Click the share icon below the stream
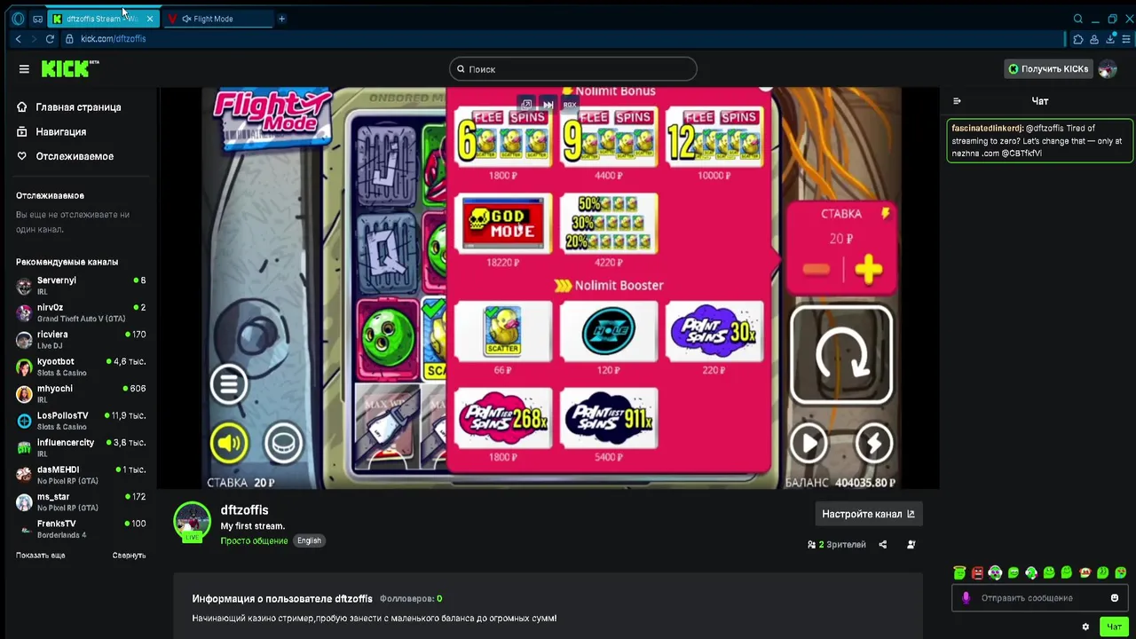The height and width of the screenshot is (639, 1136). click(882, 544)
